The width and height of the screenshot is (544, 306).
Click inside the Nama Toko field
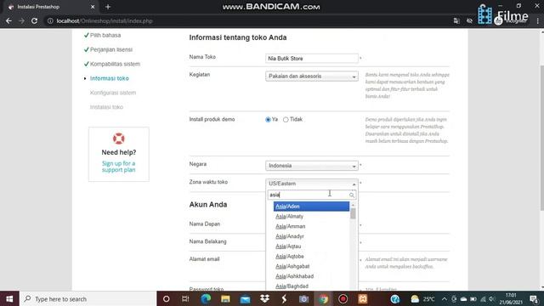312,59
